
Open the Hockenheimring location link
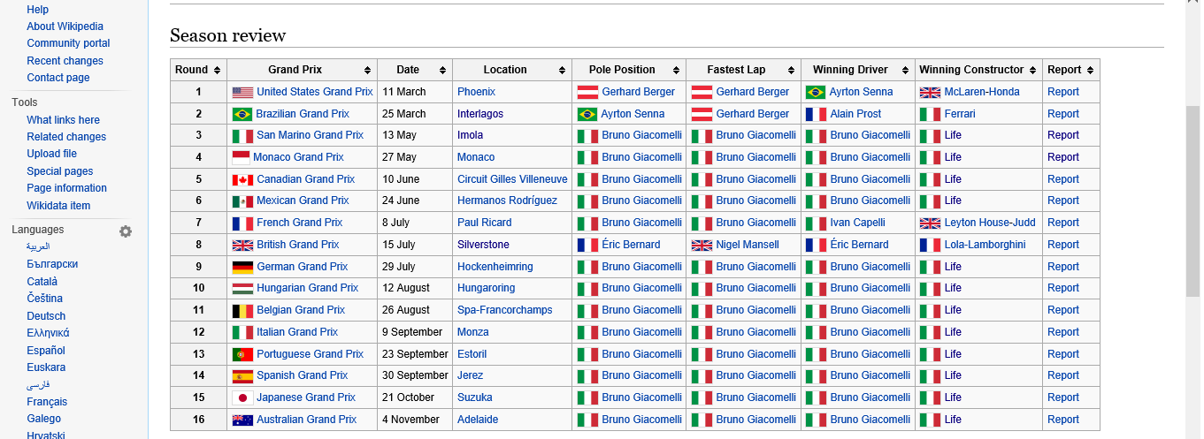495,267
